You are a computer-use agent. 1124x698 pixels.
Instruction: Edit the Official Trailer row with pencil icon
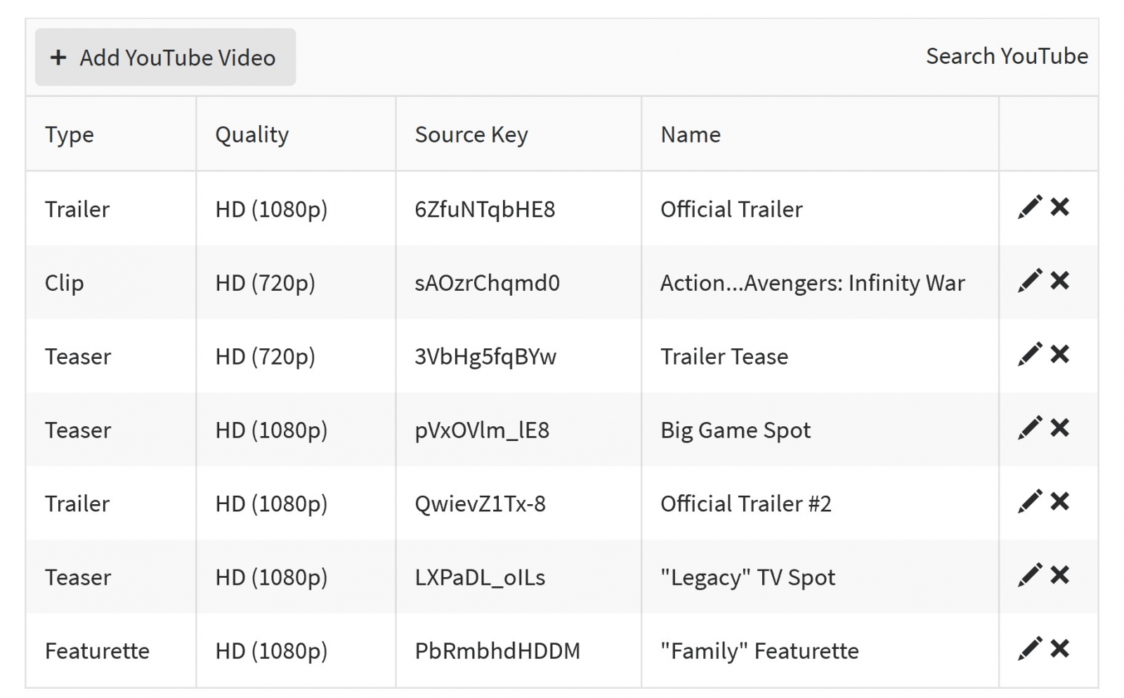click(1029, 207)
